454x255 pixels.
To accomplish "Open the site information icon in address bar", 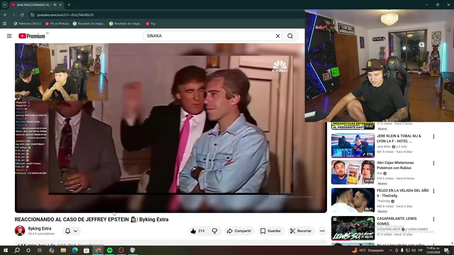I will [32, 15].
